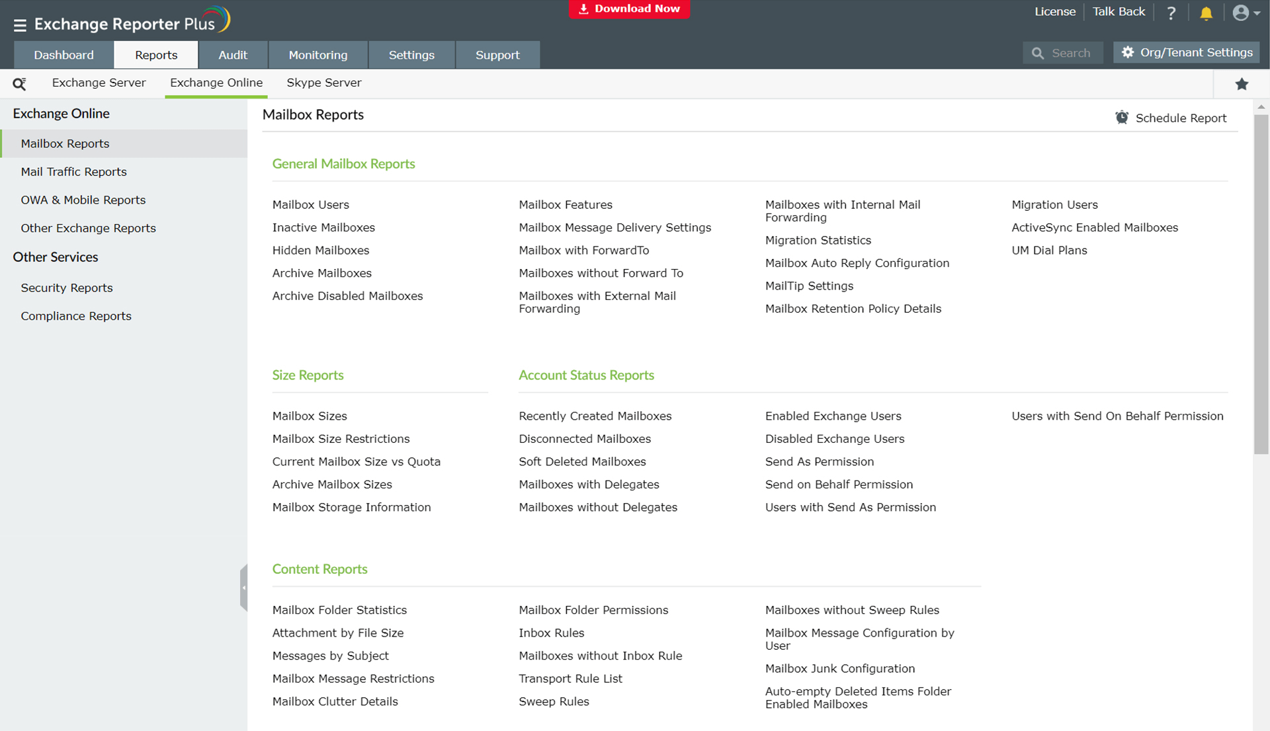
Task: Select Security Reports in the sidebar
Action: point(66,288)
